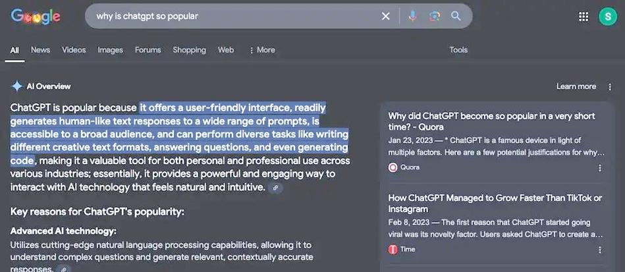Click the AI Overview sparkle icon
This screenshot has height=272, width=625.
17,86
